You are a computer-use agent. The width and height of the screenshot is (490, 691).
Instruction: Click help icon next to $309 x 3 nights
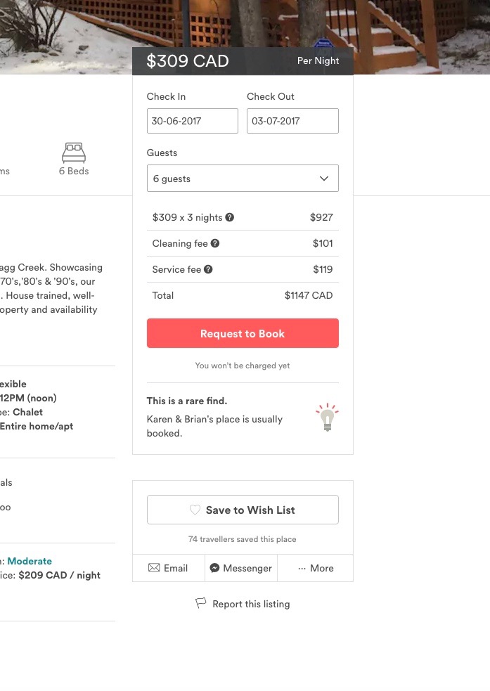pyautogui.click(x=230, y=217)
